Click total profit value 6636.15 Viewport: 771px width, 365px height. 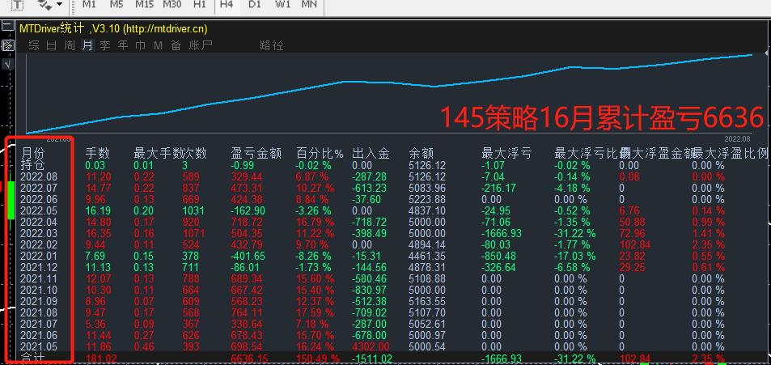[249, 358]
